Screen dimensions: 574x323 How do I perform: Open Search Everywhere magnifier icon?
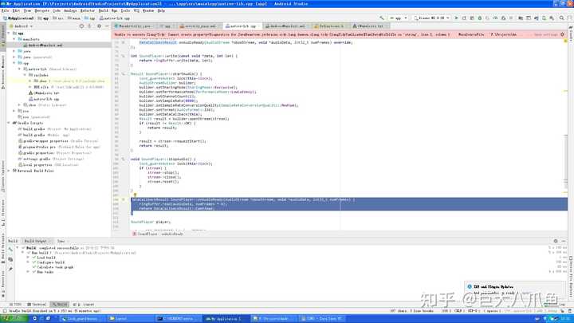coord(561,18)
